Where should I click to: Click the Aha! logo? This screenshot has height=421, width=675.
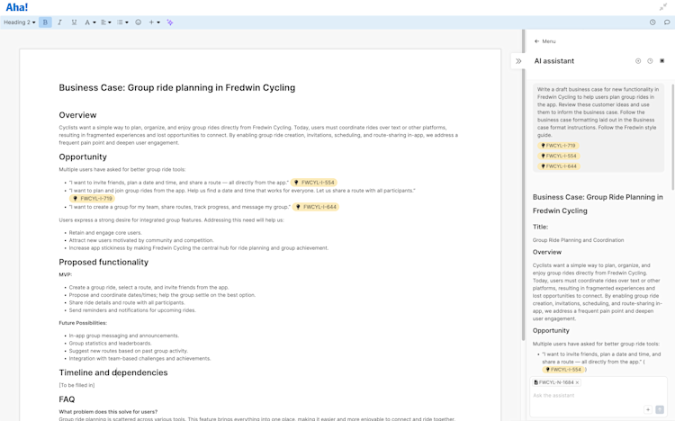17,7
